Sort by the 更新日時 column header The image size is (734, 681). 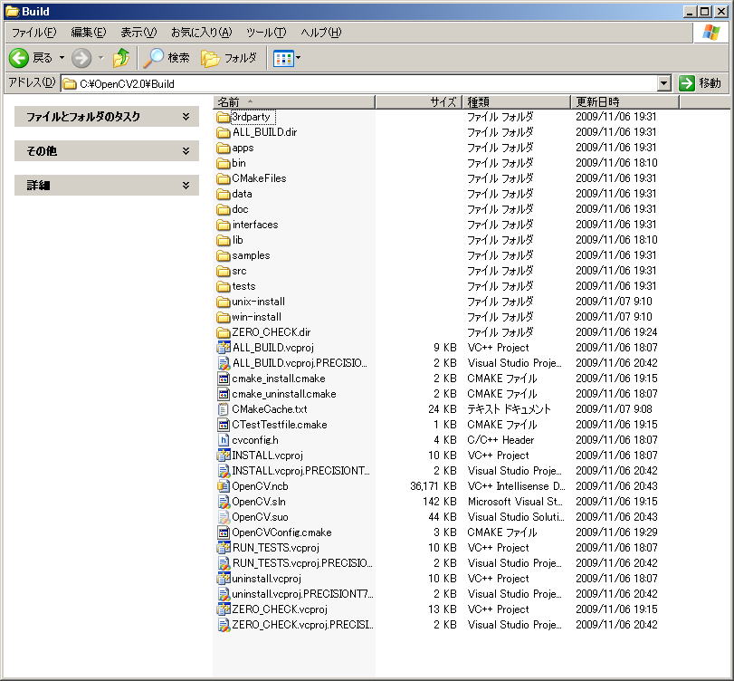(624, 101)
